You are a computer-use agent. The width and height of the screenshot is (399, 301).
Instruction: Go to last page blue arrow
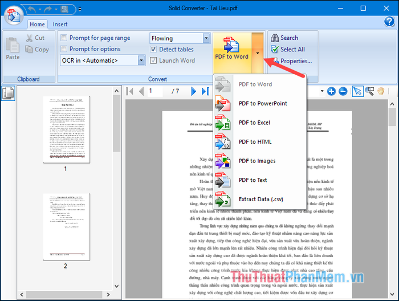coord(205,91)
